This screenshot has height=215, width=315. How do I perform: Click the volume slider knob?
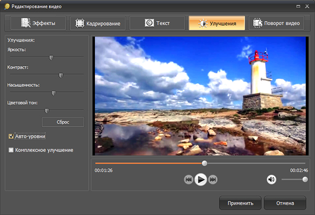point(305,179)
